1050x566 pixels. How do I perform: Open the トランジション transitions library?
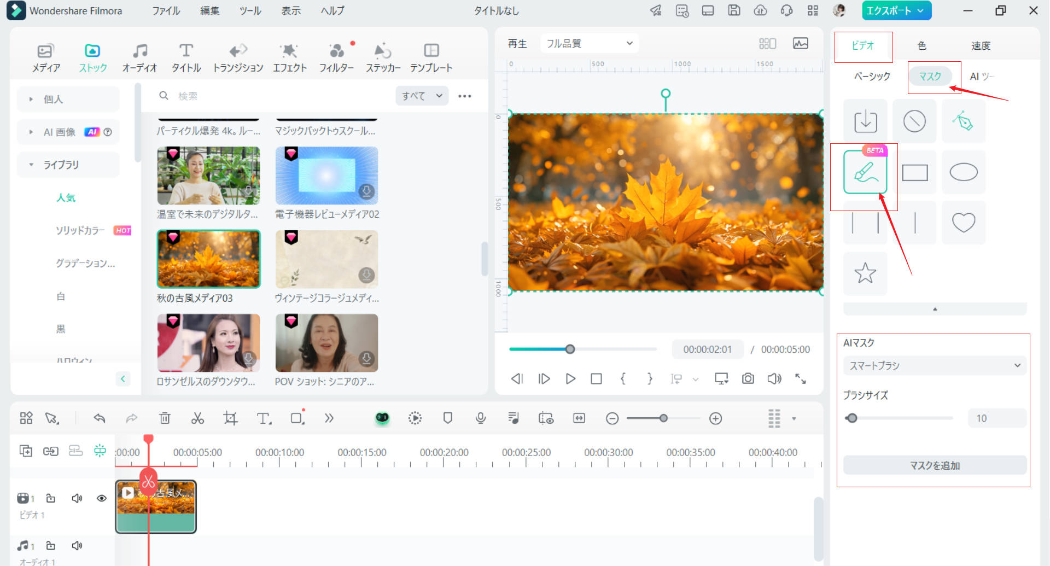pyautogui.click(x=238, y=58)
